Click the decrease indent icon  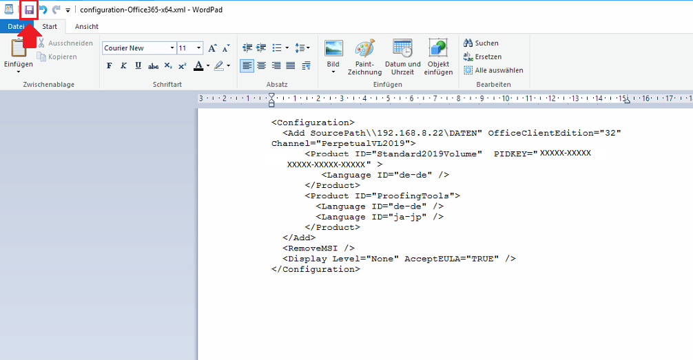pyautogui.click(x=247, y=47)
